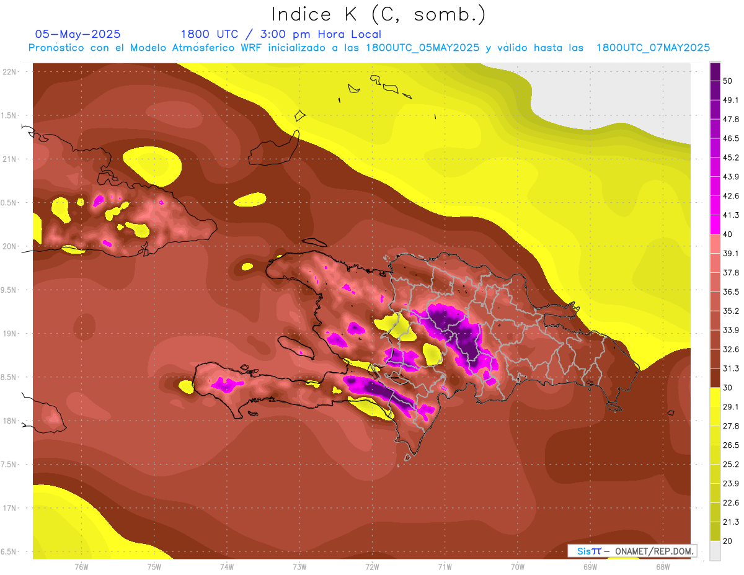Click the color bar value '40'
Screen dimensions: 744x575
[x=728, y=234]
